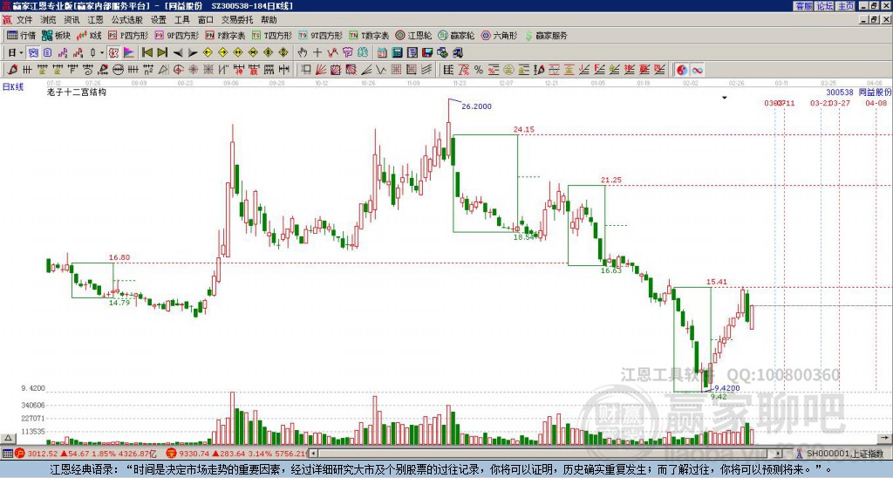Click the black right arrow icon
This screenshot has width=893, height=478.
(193, 52)
